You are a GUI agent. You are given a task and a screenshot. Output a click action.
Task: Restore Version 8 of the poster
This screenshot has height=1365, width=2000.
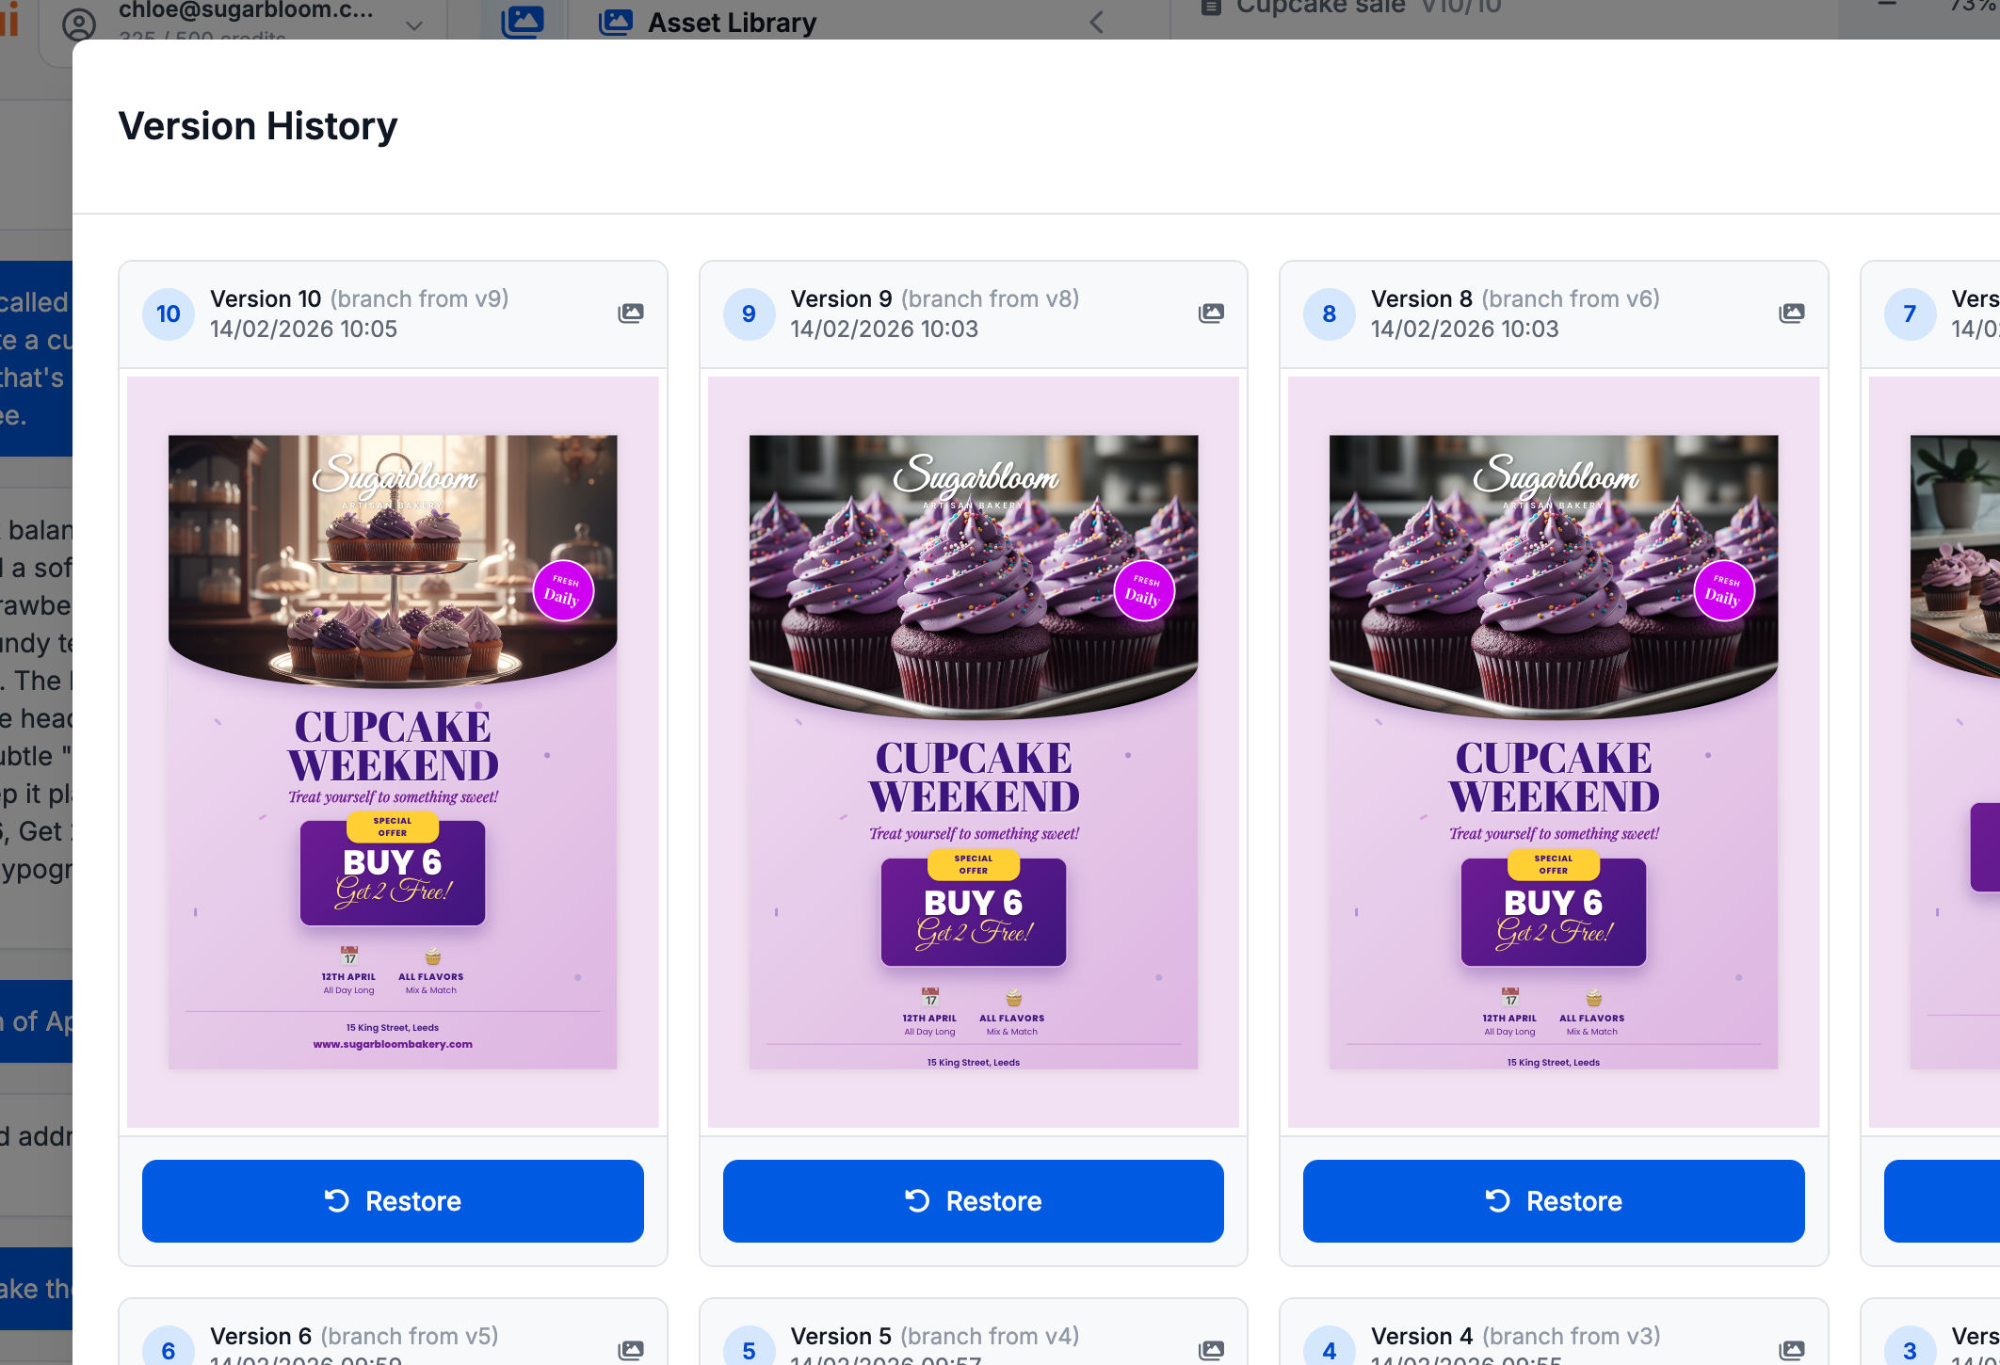1554,1200
